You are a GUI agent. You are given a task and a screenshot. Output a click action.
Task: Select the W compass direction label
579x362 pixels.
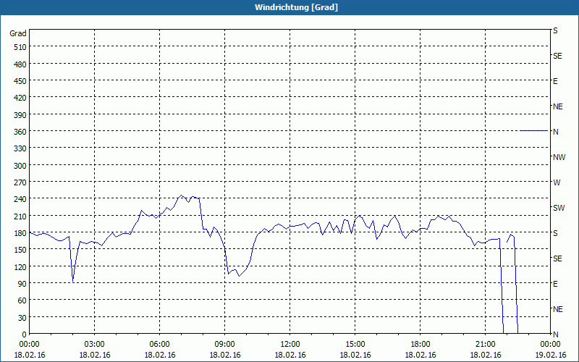coord(557,182)
